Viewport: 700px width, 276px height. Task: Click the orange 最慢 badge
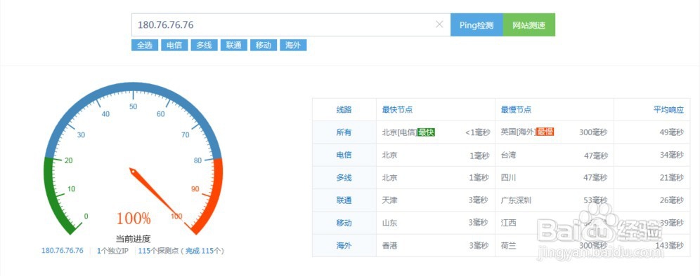coord(545,132)
